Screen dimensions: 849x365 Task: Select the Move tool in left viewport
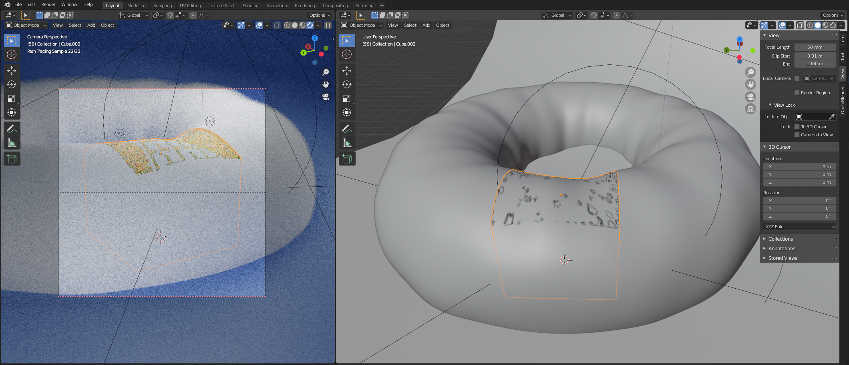12,71
